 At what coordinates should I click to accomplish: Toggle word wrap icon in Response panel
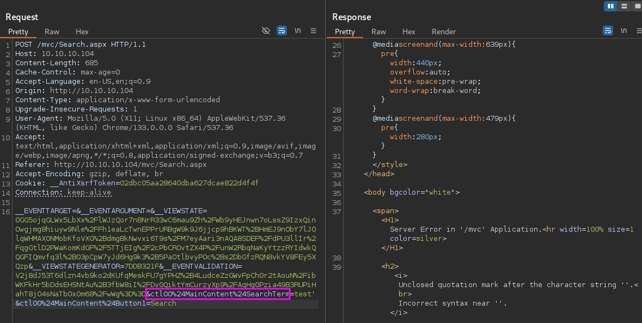(608, 30)
